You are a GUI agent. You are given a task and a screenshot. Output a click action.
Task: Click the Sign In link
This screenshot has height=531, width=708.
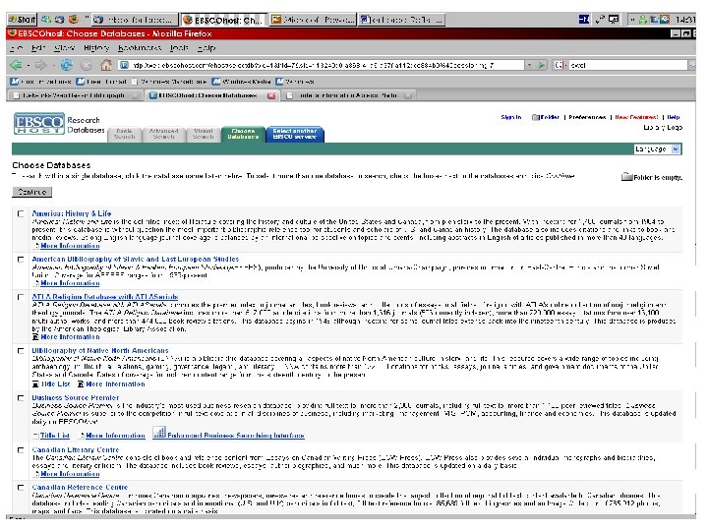(511, 117)
